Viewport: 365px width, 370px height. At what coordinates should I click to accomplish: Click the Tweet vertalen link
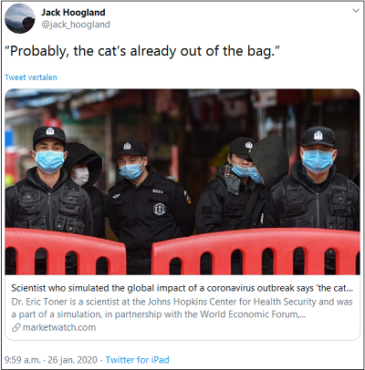coord(31,77)
